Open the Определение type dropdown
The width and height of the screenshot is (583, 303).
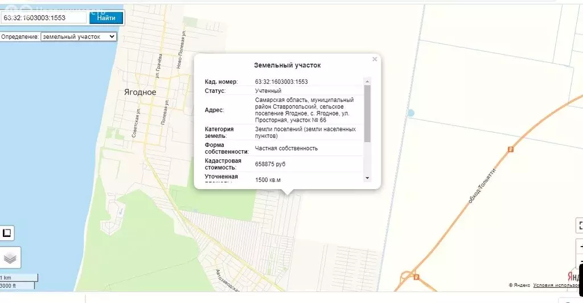(x=79, y=37)
